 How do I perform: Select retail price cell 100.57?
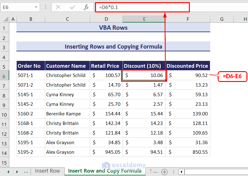click(106, 75)
